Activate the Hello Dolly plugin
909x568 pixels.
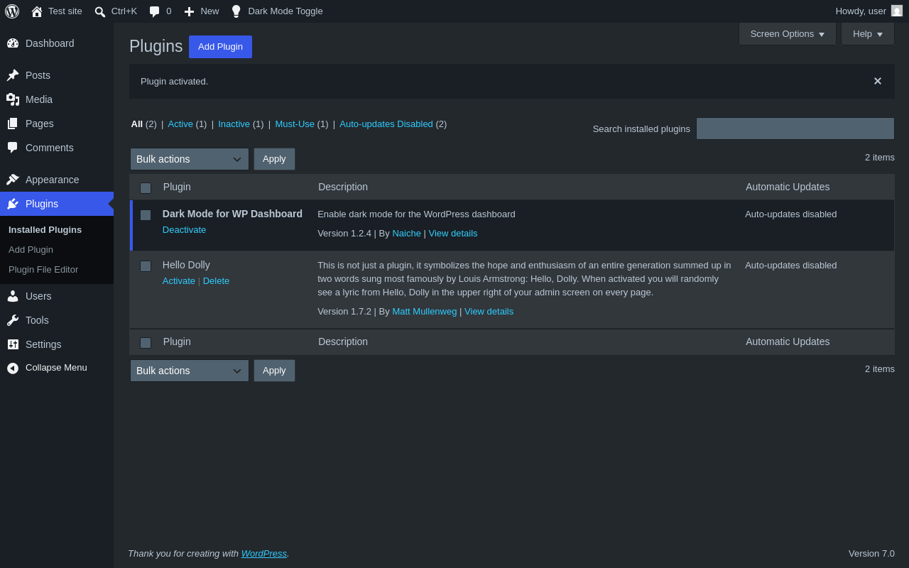click(179, 281)
